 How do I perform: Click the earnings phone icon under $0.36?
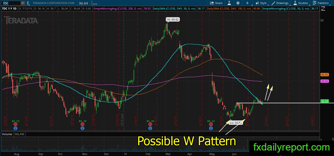[x=82, y=124]
